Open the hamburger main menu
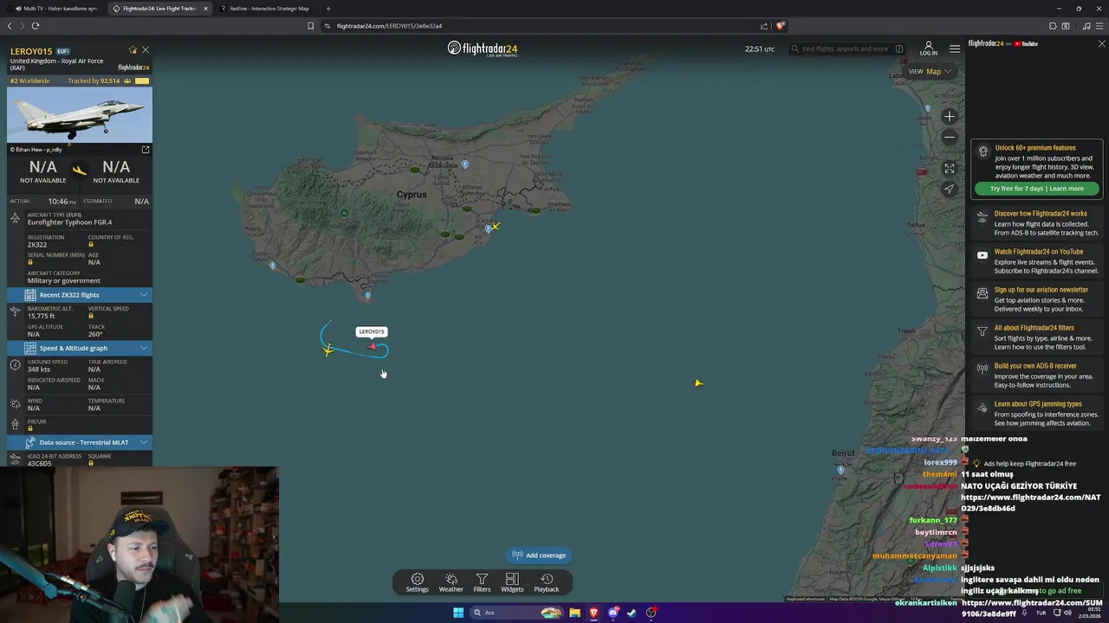Screen dimensions: 1109x623 [x=954, y=48]
